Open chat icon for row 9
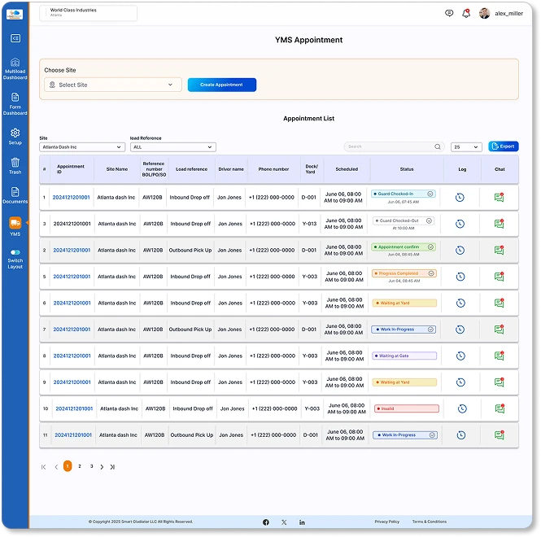541x537 pixels. (x=499, y=382)
